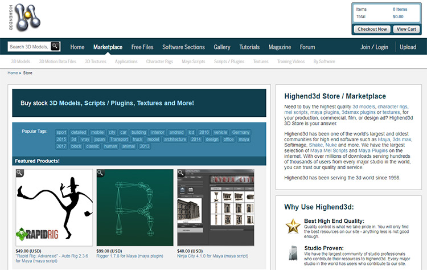Click the 0 Items cart link
This screenshot has height=270, width=427.
(400, 9)
